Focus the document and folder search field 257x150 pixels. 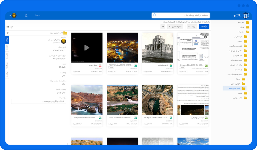(181, 15)
